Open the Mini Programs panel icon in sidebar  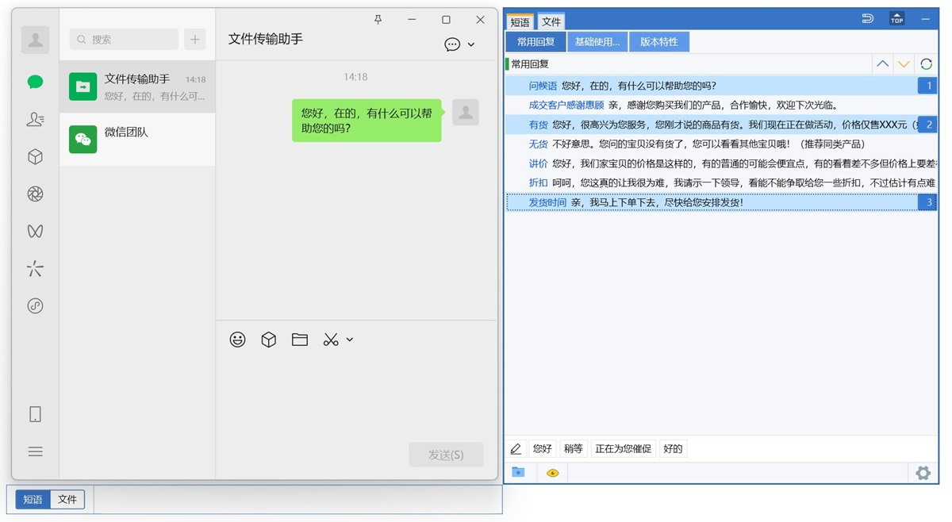(35, 156)
